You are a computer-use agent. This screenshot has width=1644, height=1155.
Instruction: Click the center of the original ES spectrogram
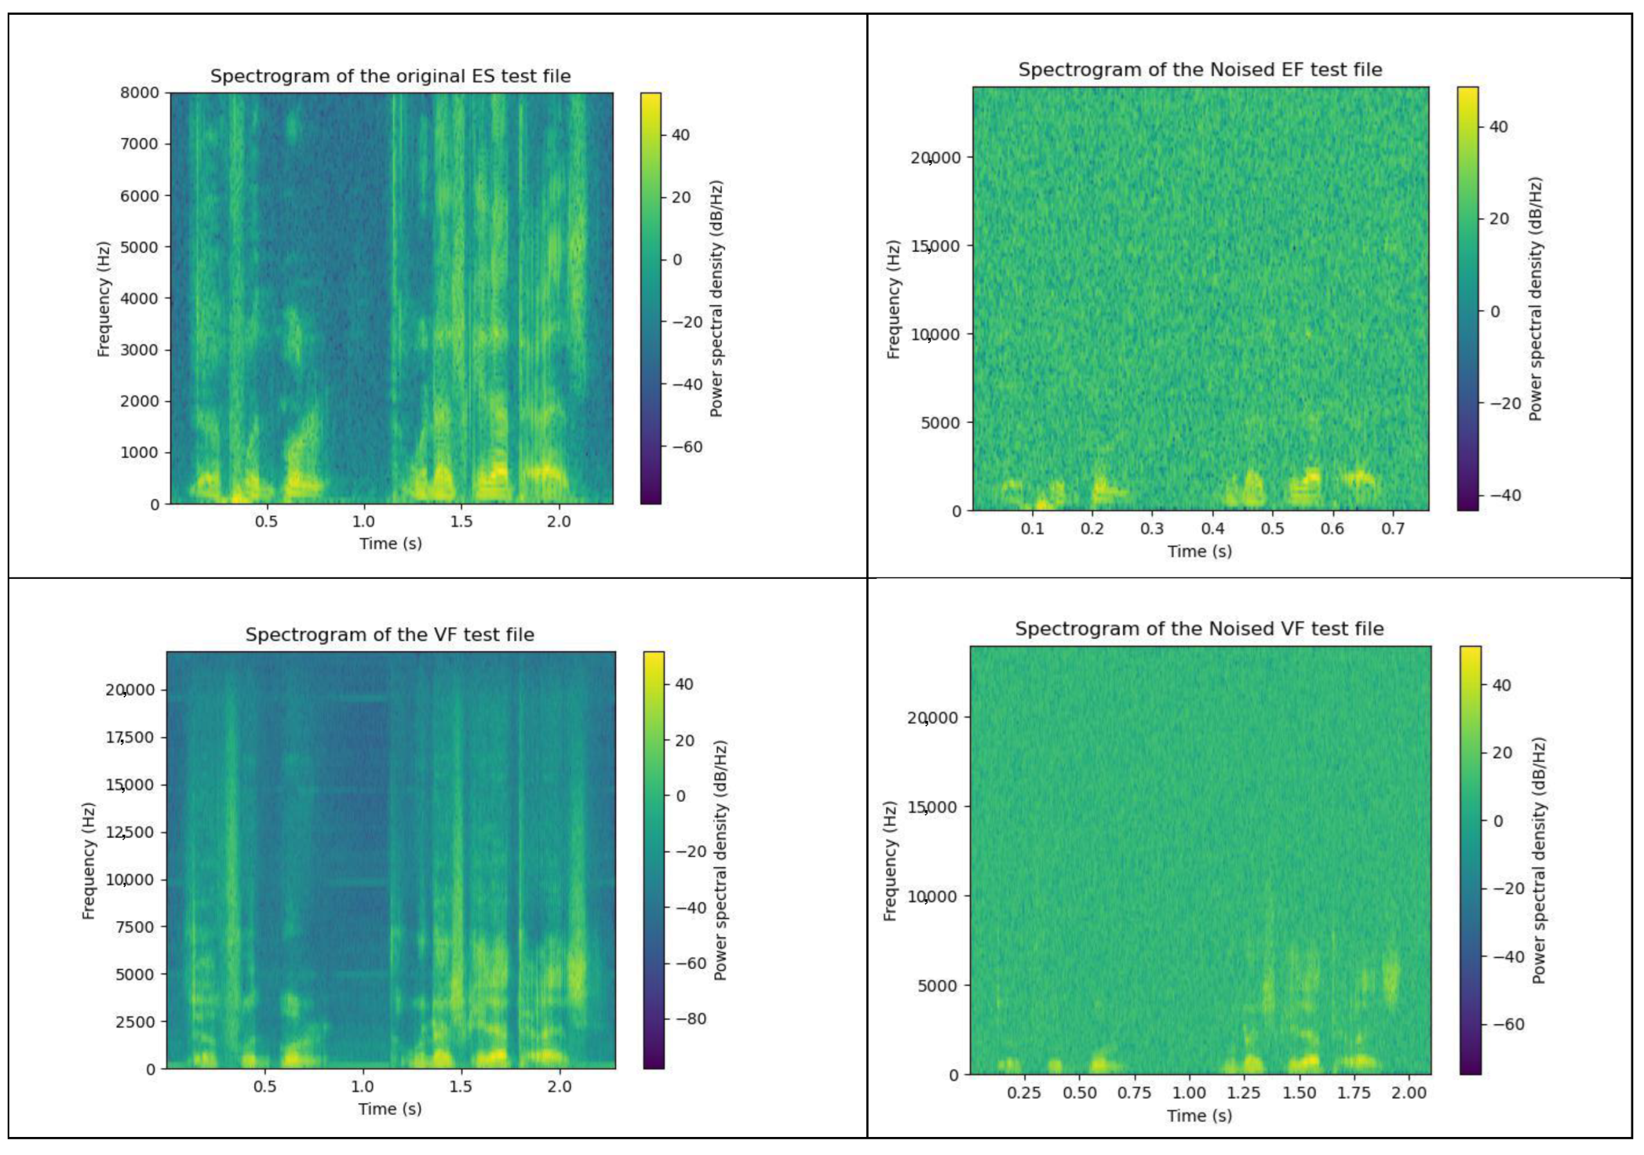pyautogui.click(x=392, y=298)
